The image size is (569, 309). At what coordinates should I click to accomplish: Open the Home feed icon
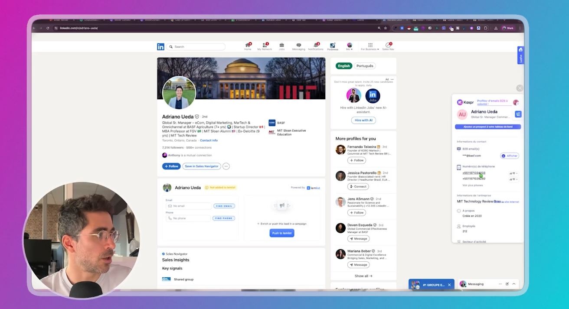(x=248, y=46)
